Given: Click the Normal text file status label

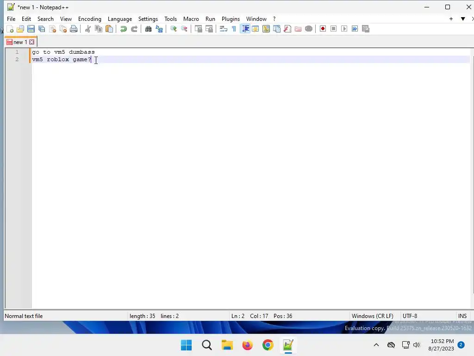Looking at the screenshot, I should pos(24,316).
